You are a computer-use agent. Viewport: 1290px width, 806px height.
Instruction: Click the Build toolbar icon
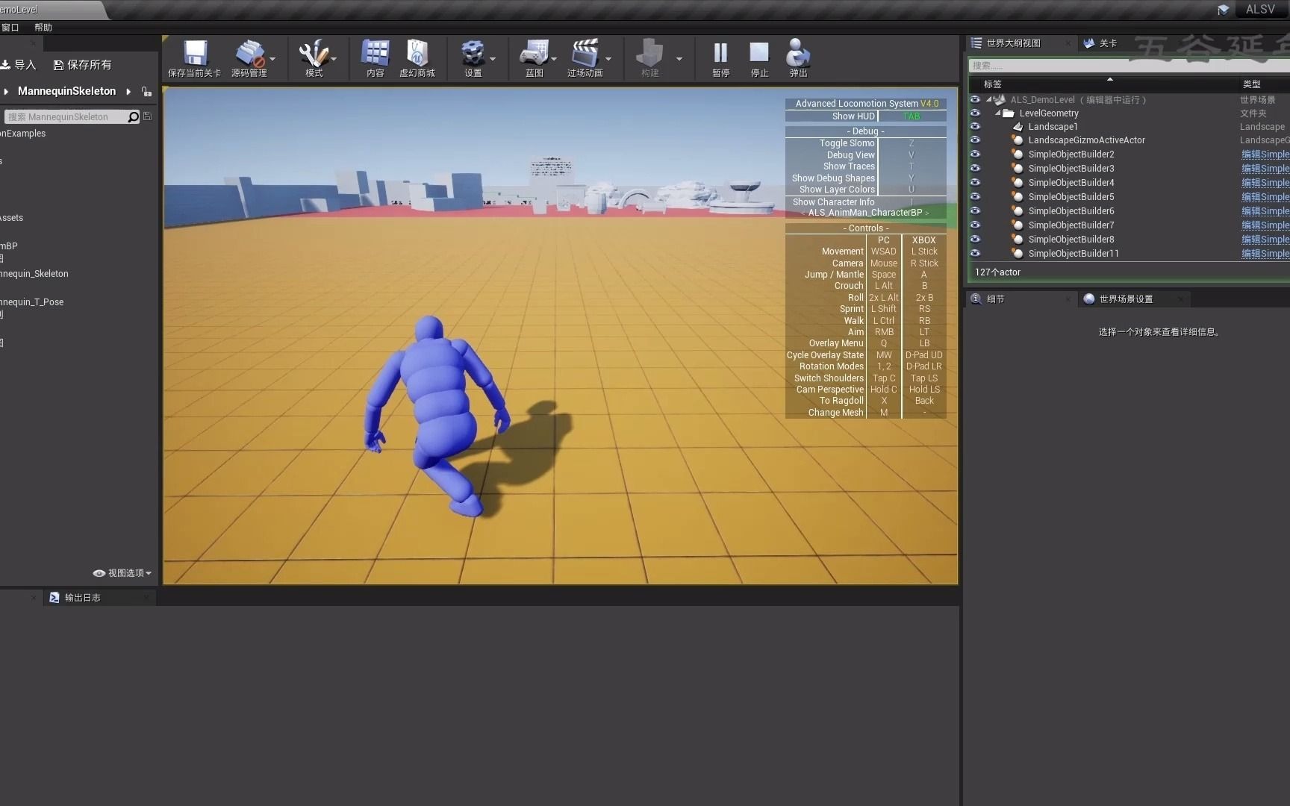[649, 53]
